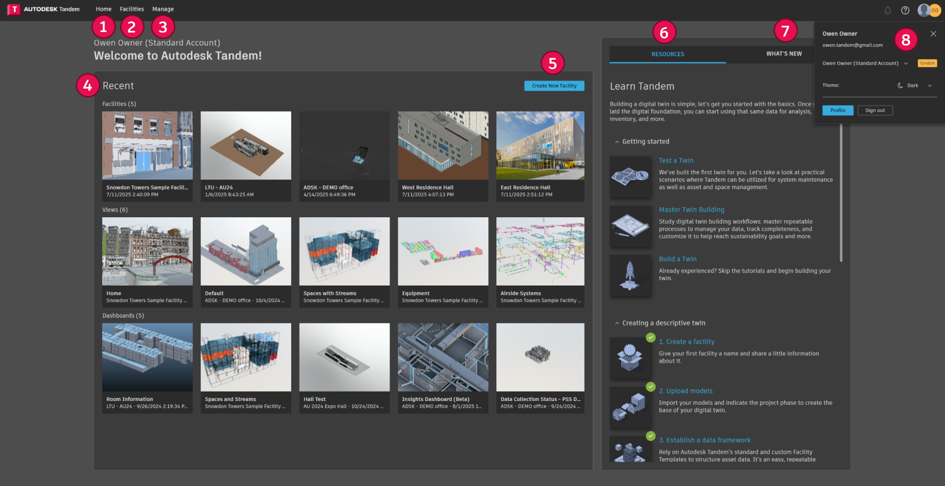Click the 'Facilities (5)' section label
This screenshot has width=945, height=486.
click(x=119, y=104)
